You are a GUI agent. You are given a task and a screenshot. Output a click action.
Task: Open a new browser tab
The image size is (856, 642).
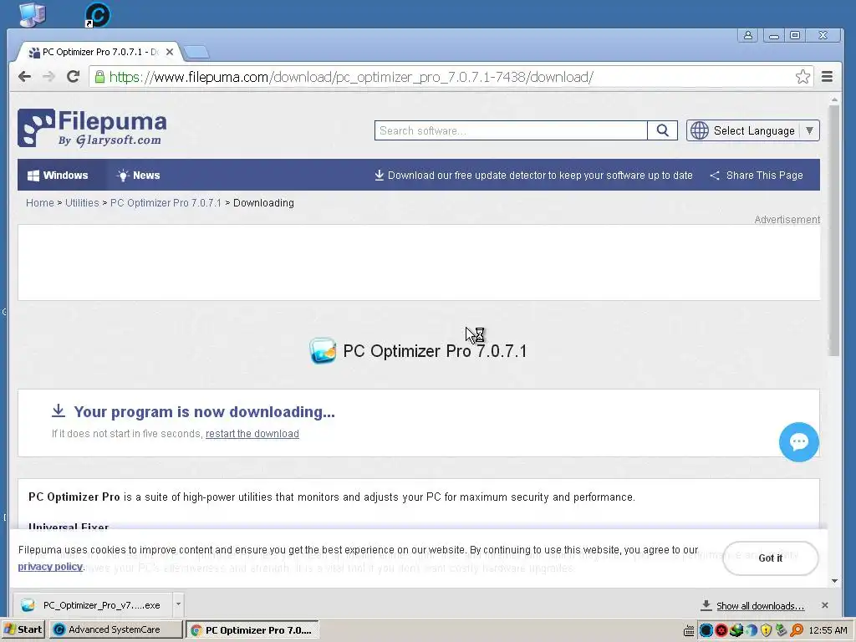pyautogui.click(x=196, y=53)
